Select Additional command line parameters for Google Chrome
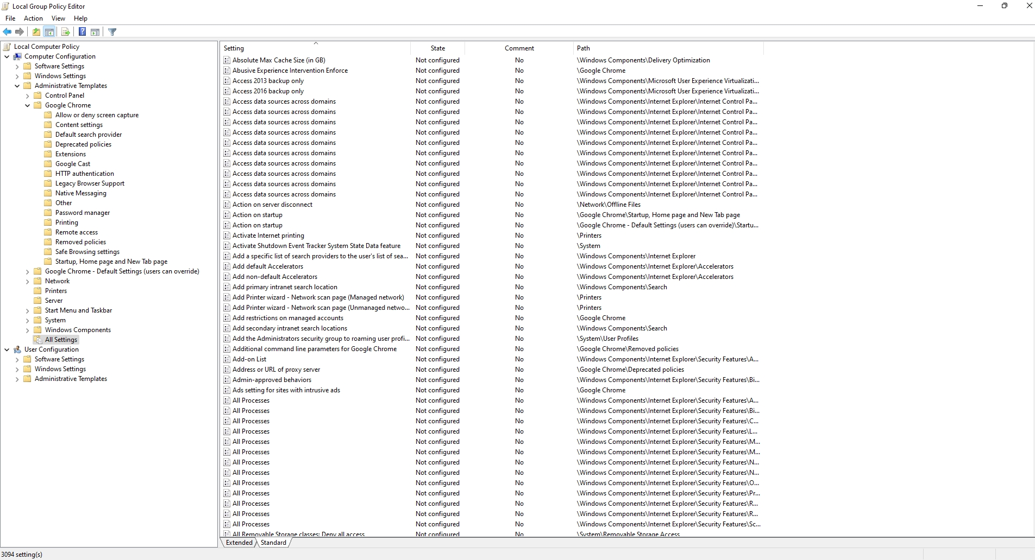This screenshot has height=560, width=1035. tap(315, 349)
